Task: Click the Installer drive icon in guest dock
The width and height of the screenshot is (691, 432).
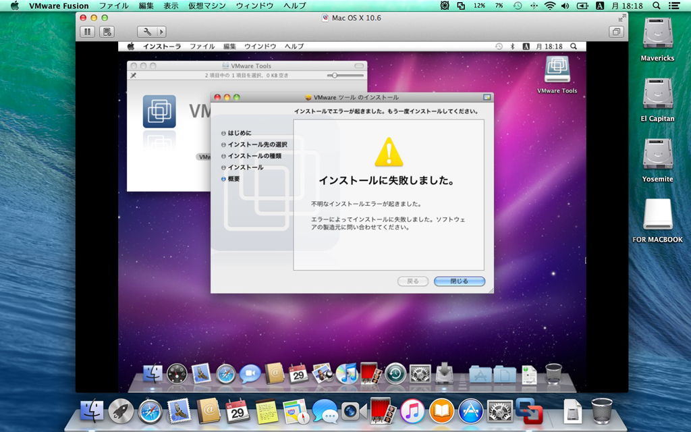Action: [x=444, y=373]
